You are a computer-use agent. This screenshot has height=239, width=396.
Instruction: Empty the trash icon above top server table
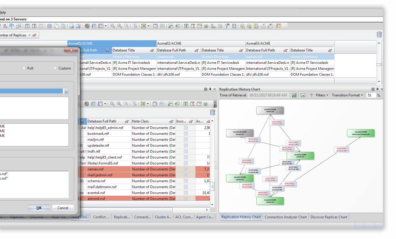pyautogui.click(x=379, y=35)
